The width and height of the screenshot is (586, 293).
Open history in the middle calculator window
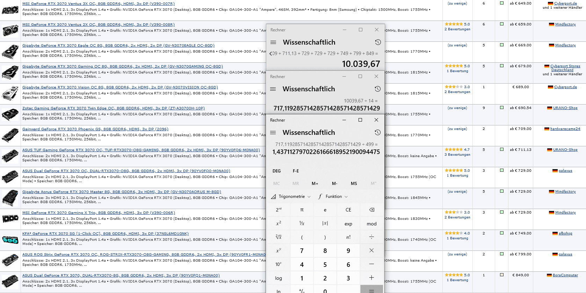[x=377, y=89]
